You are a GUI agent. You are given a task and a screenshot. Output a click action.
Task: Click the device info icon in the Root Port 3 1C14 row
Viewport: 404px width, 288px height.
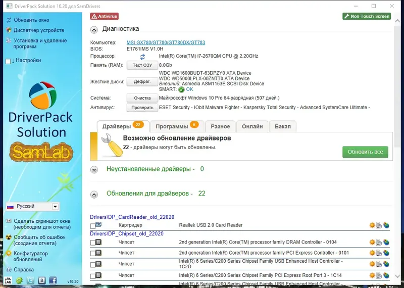tap(379, 275)
